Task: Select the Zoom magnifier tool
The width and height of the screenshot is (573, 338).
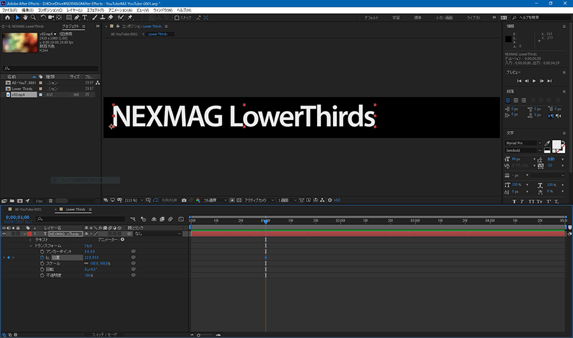Action: tap(33, 17)
